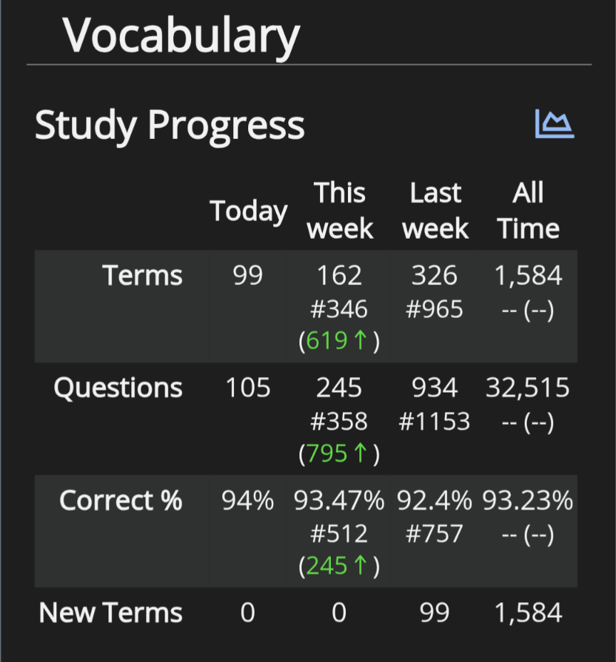Select the Study Progress title
Viewport: 616px width, 662px height.
click(x=170, y=125)
